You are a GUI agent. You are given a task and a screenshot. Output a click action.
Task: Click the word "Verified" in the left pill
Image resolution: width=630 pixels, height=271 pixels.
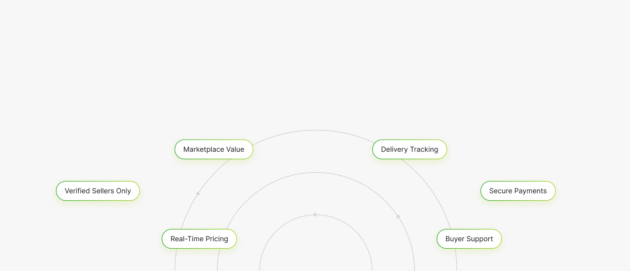tap(77, 191)
